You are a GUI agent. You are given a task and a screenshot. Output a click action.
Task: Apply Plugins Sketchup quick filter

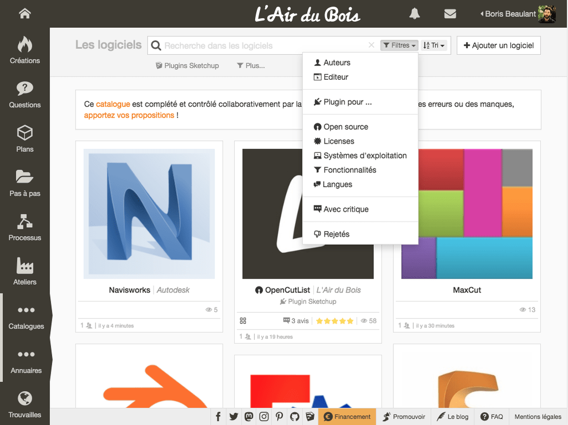point(187,65)
